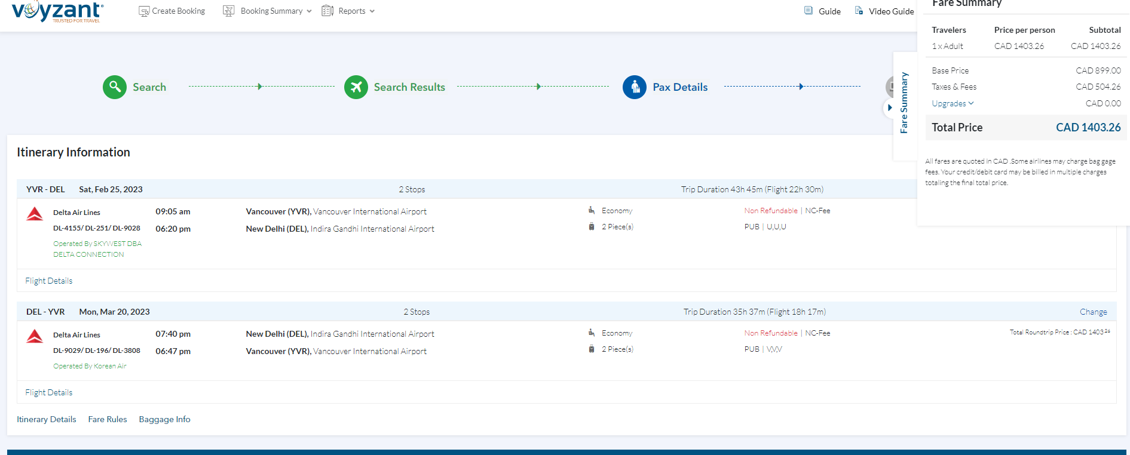Click the Delta logo on DEL-YVR flight
The image size is (1130, 455).
[x=35, y=336]
